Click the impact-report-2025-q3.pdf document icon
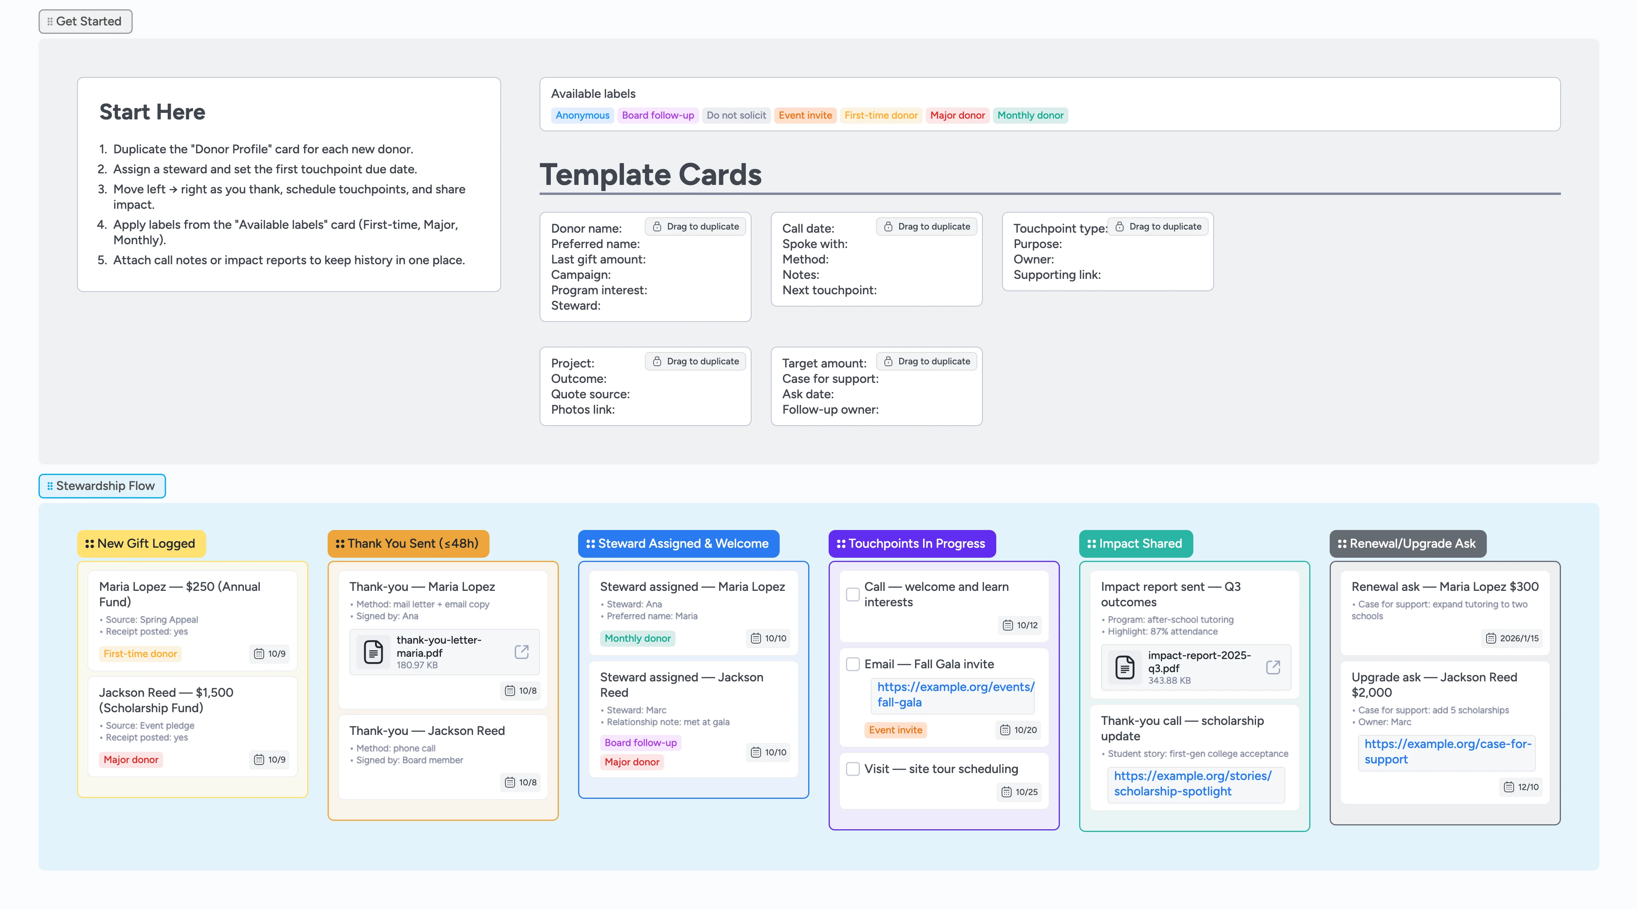Viewport: 1638px width, 909px height. pos(1125,667)
